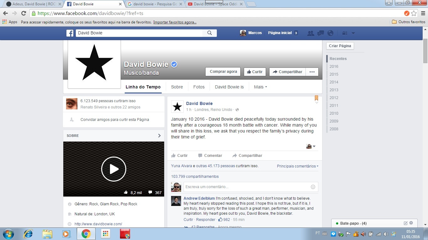Click Curtir button on page cover
The height and width of the screenshot is (240, 428).
coord(255,72)
